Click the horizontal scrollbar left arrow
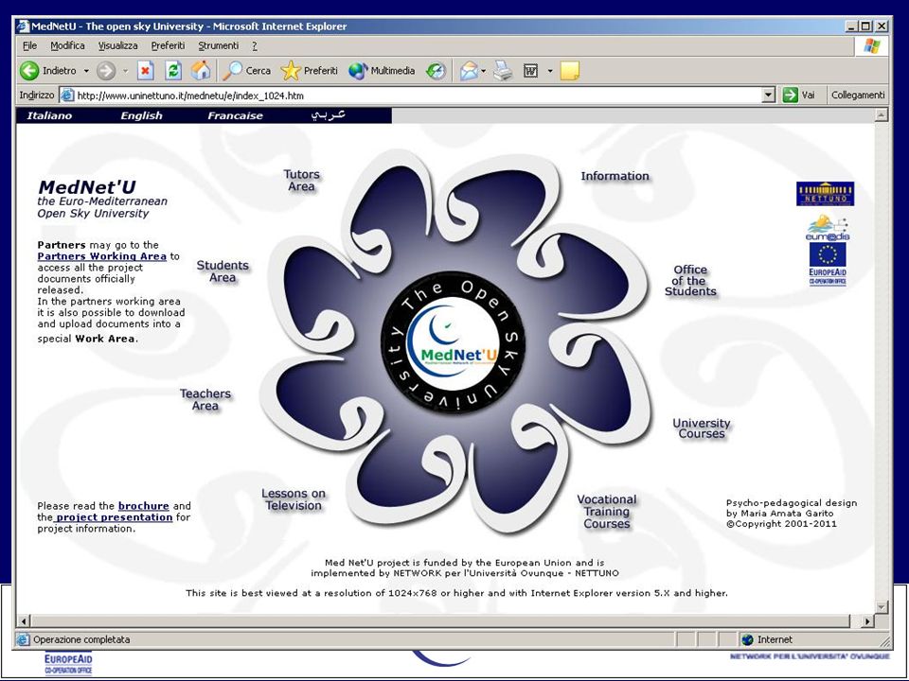The width and height of the screenshot is (909, 681). tap(23, 621)
